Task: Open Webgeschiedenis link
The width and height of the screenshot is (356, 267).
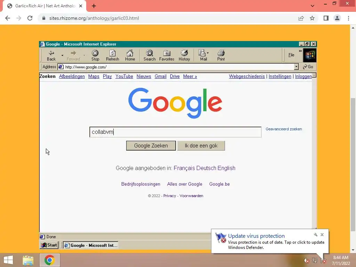Action: (247, 76)
